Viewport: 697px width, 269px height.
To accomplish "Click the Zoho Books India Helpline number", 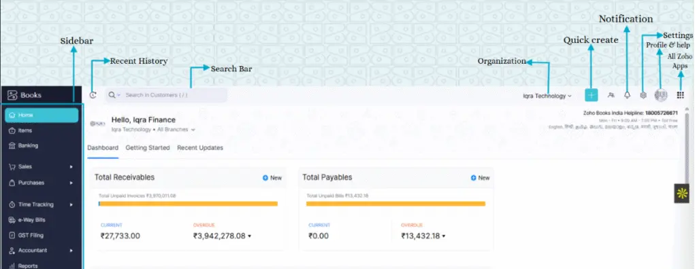I will [662, 113].
